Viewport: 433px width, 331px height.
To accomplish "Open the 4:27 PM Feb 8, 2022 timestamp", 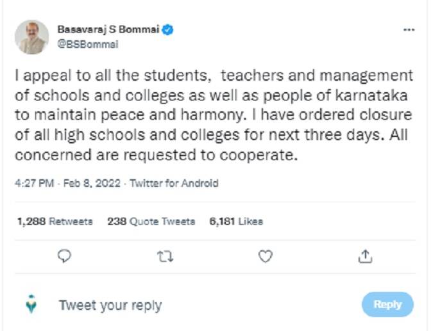I will tap(67, 183).
